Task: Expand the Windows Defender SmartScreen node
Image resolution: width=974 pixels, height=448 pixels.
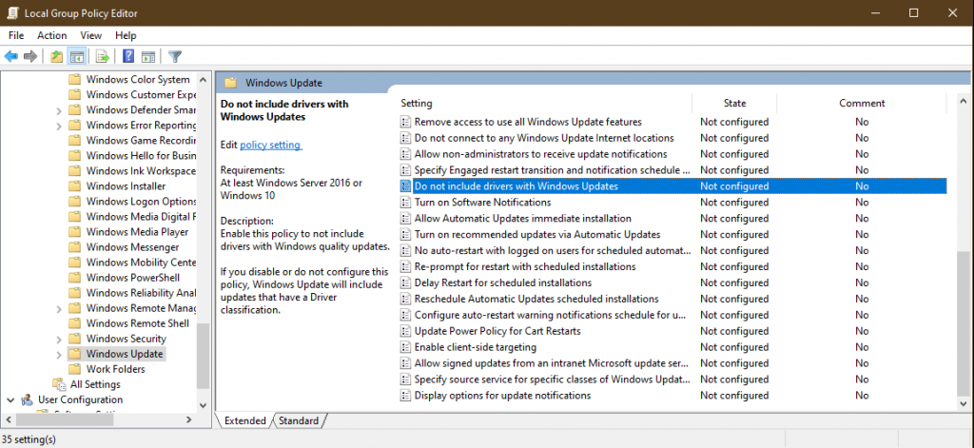Action: (59, 110)
